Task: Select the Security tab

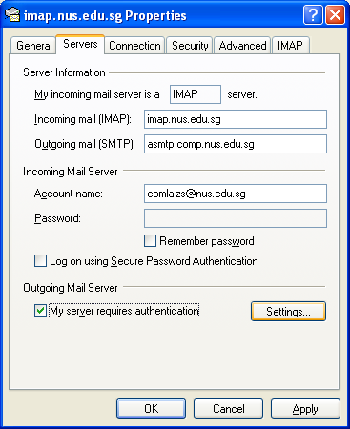Action: coord(190,46)
